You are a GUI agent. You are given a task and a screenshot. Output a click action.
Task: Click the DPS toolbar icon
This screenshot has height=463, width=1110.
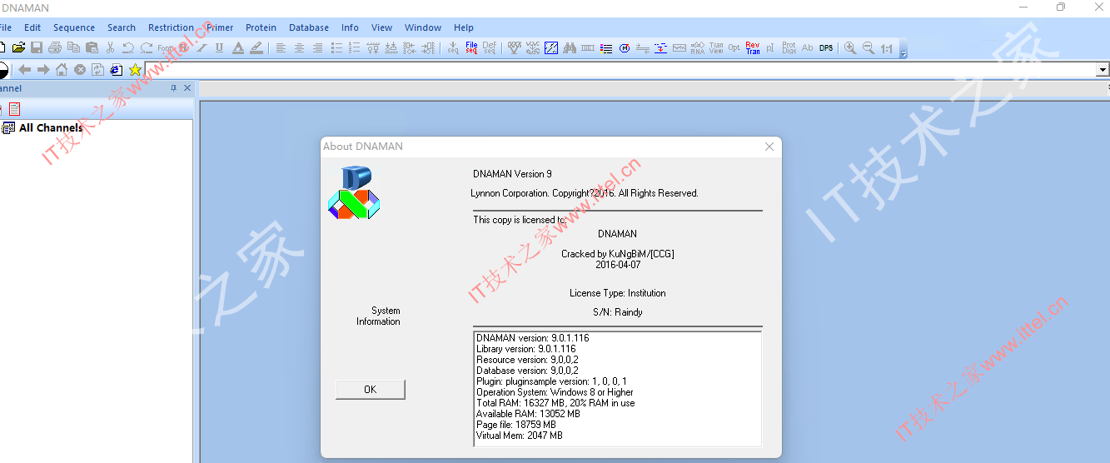point(826,48)
